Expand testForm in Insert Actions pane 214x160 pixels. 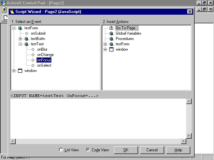pyautogui.click(x=105, y=44)
